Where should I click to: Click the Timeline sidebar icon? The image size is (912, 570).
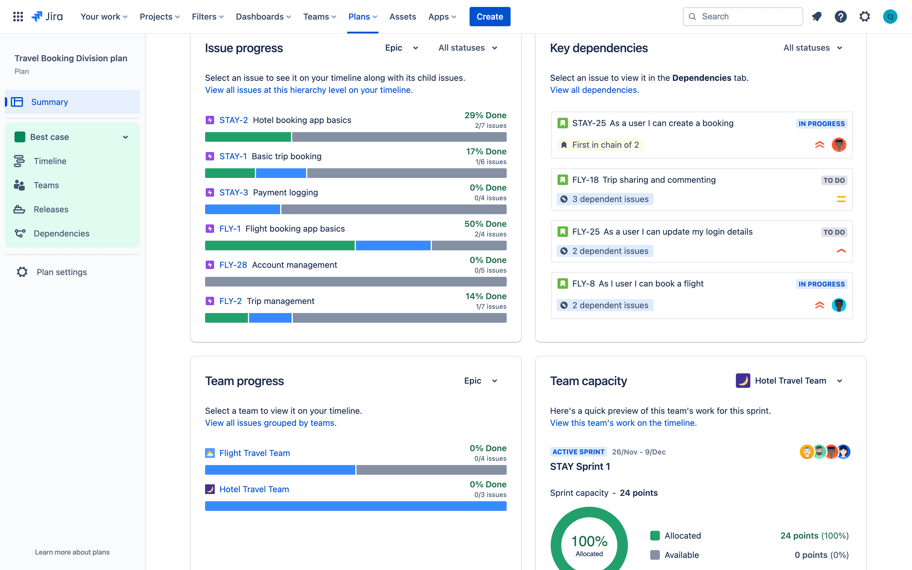(x=20, y=161)
